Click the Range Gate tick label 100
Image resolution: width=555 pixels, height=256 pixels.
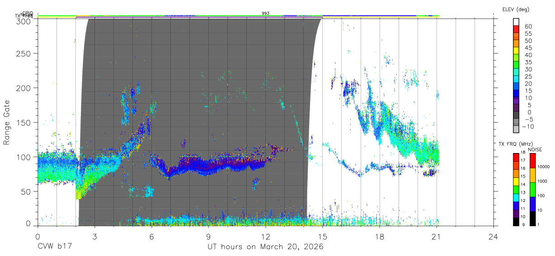pos(24,157)
